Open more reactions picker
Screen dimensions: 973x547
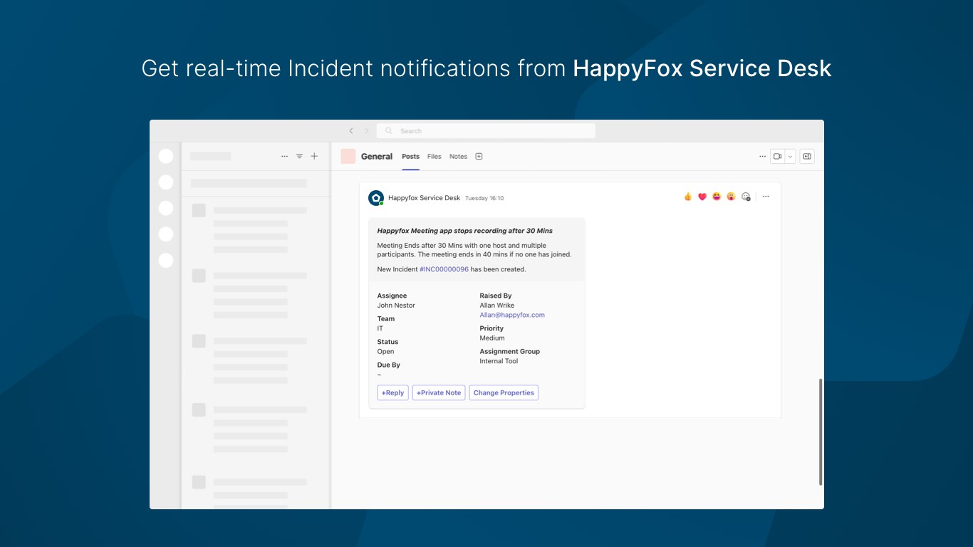[746, 197]
